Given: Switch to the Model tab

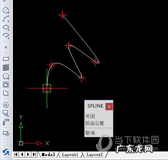Looking at the screenshot, I should click(x=48, y=155).
